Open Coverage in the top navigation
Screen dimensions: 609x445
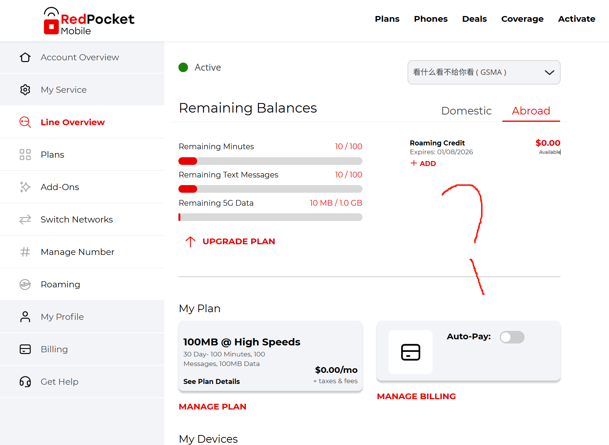(522, 19)
